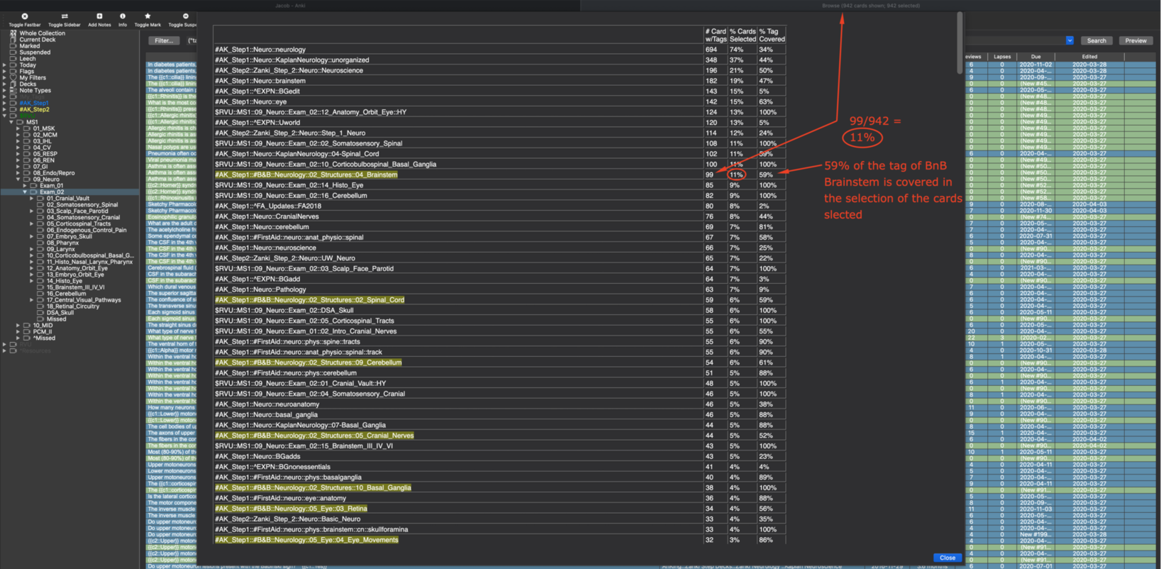Select 15_Brainstem_III_IV_VI in tag tree

[x=76, y=287]
